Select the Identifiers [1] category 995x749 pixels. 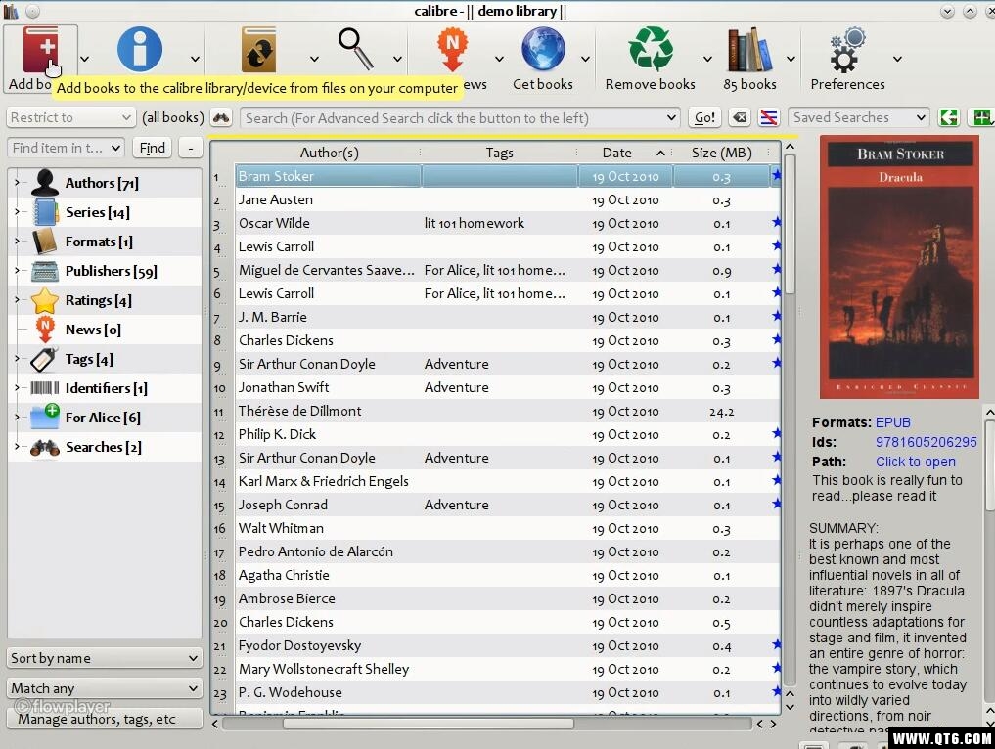[x=106, y=388]
